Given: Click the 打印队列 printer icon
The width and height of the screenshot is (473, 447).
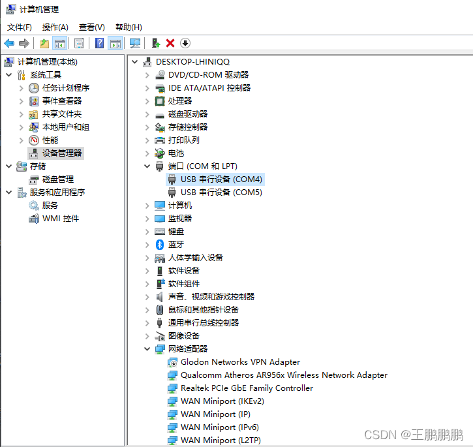Looking at the screenshot, I should pyautogui.click(x=160, y=140).
